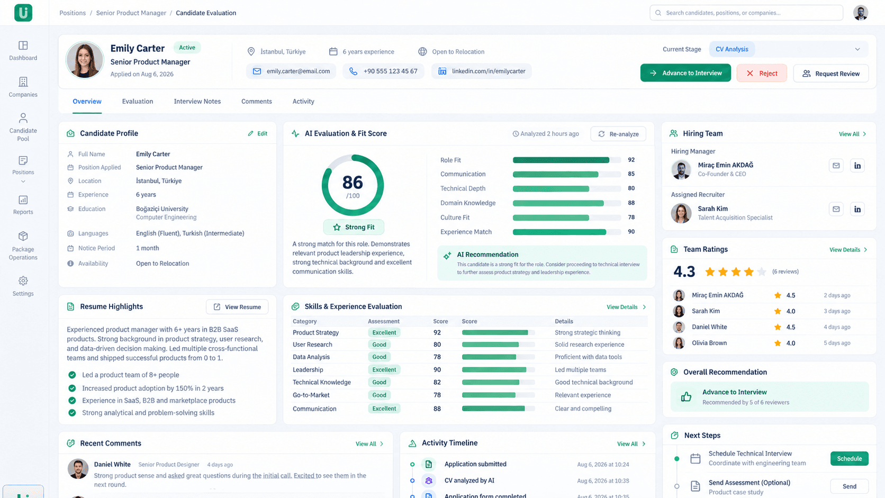The width and height of the screenshot is (885, 498).
Task: Edit the Candidate Profile
Action: 258,133
